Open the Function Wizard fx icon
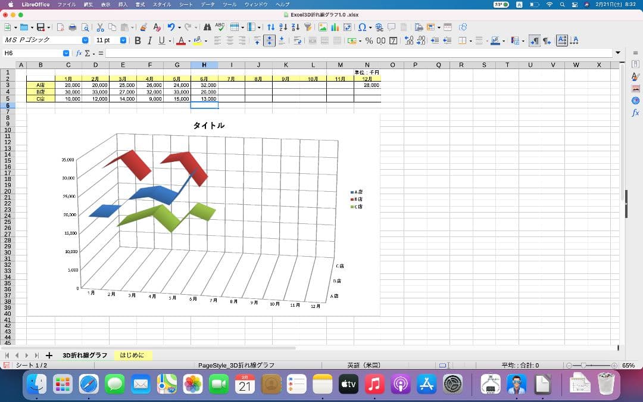 pos(79,53)
